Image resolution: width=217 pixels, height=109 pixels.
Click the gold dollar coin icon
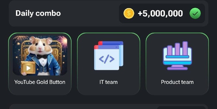(x=129, y=13)
